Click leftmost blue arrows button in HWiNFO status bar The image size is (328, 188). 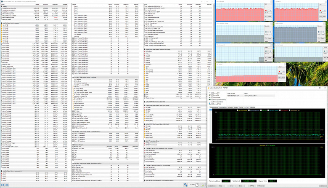(3, 185)
